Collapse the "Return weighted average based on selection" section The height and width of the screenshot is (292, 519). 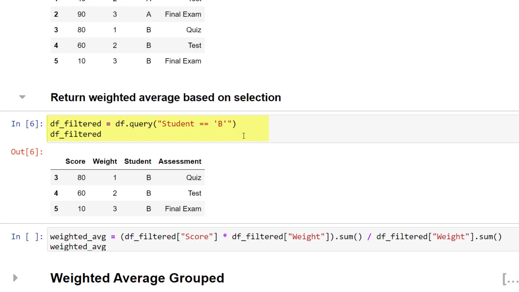click(x=22, y=97)
